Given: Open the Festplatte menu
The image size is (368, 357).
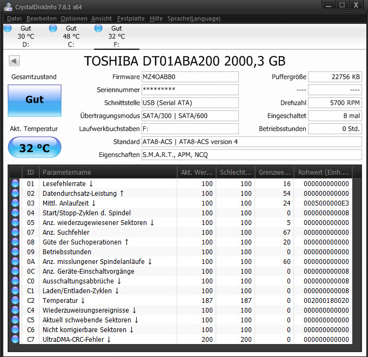Looking at the screenshot, I should pyautogui.click(x=131, y=18).
